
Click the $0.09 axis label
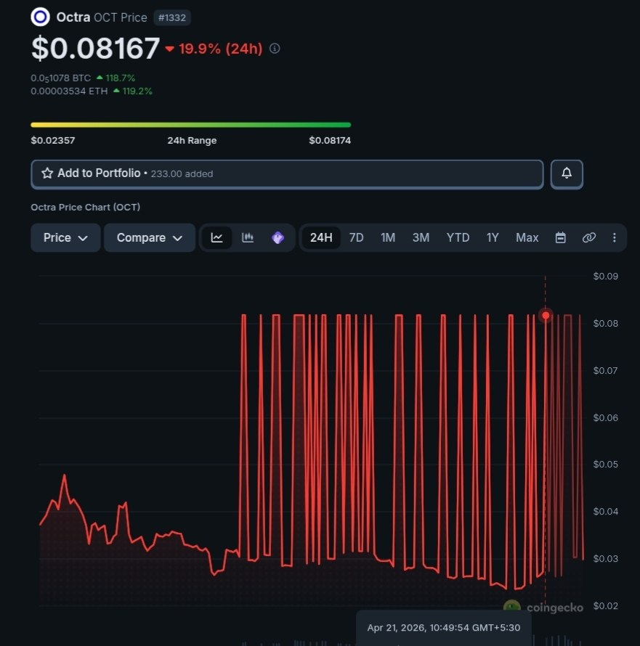[x=605, y=276]
